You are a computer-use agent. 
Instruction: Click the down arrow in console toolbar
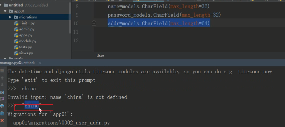point(2,85)
